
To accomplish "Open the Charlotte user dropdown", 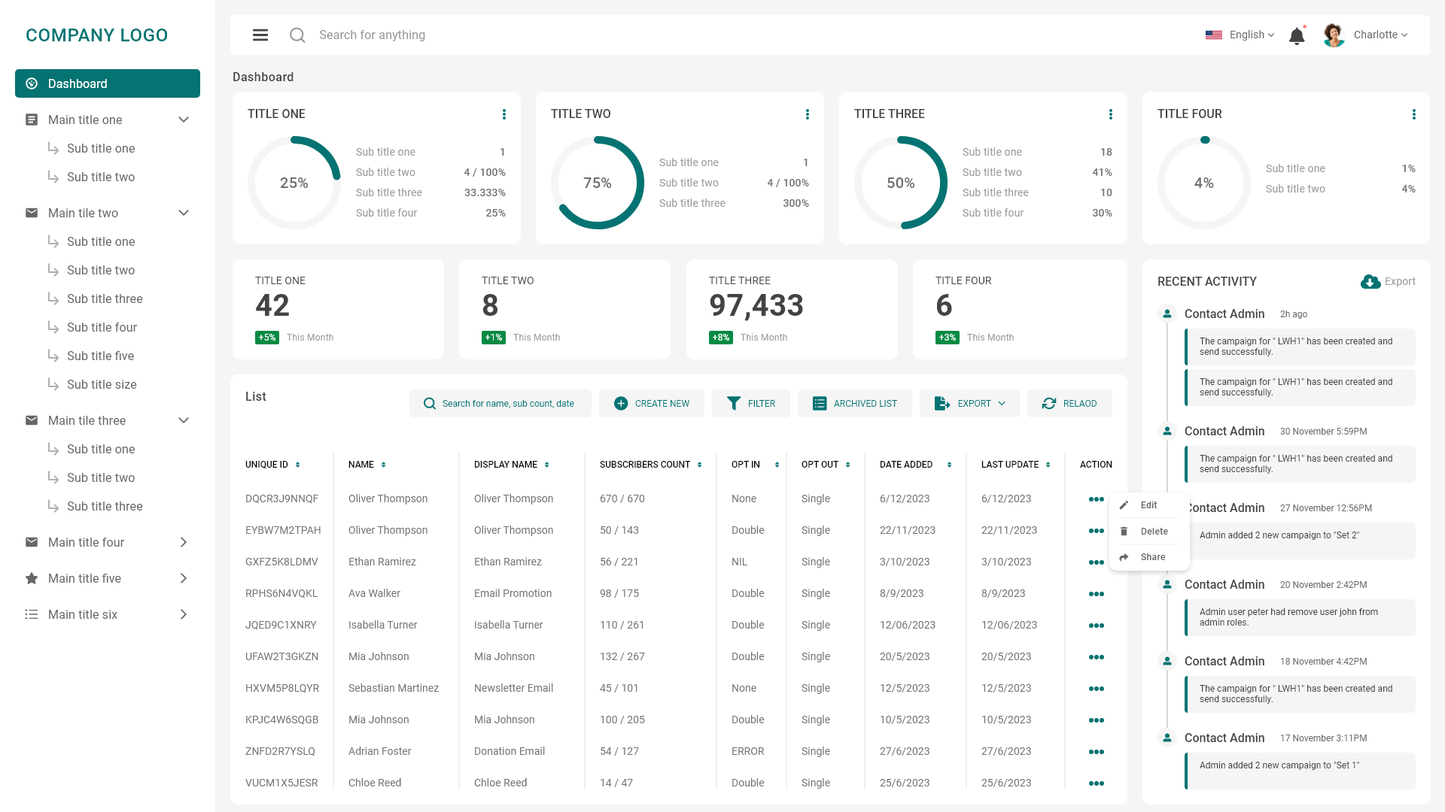I will (x=1380, y=35).
